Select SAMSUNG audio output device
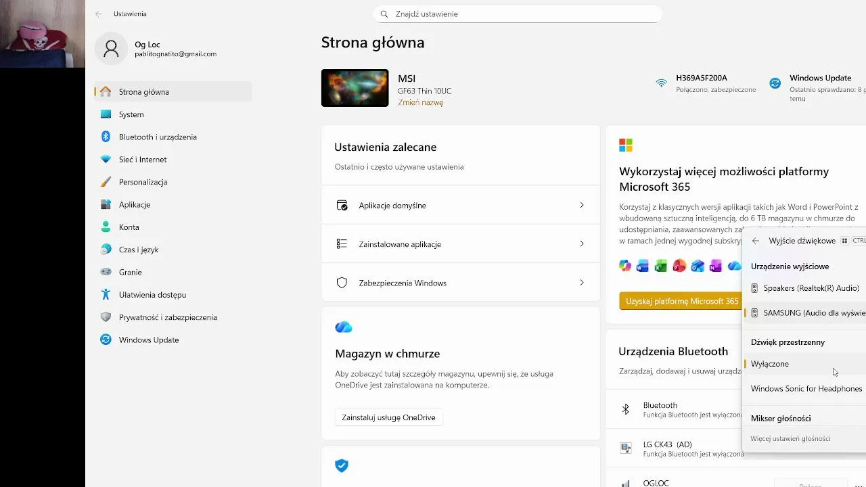866x487 pixels. point(813,313)
